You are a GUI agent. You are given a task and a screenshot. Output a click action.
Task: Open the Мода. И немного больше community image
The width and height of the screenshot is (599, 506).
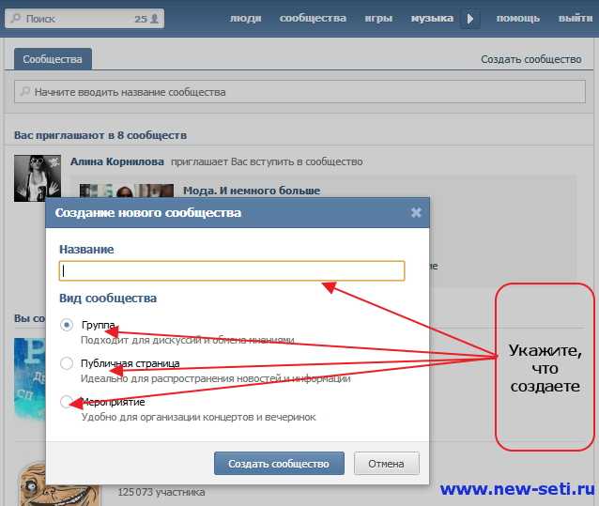[x=127, y=191]
